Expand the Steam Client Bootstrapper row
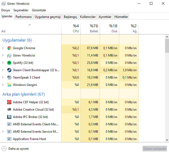 [x=3, y=70]
